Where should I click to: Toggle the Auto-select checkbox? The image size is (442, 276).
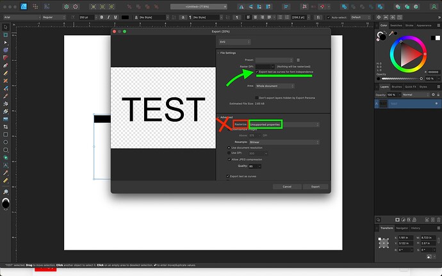329,17
